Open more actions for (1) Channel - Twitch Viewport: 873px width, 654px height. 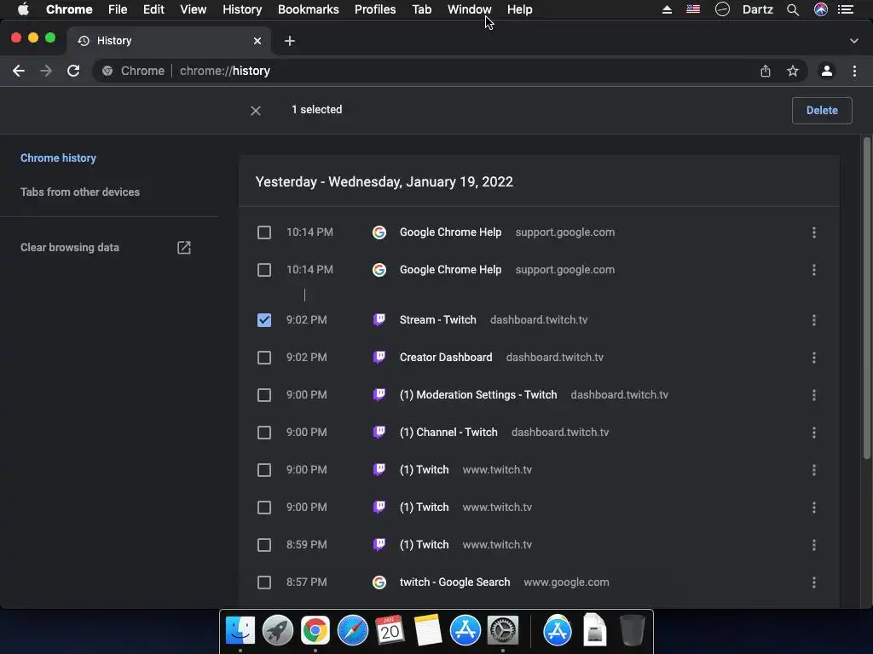coord(814,433)
